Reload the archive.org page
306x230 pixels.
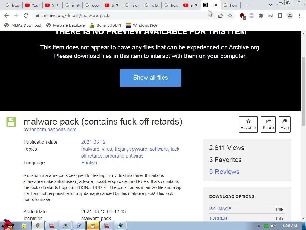26,16
